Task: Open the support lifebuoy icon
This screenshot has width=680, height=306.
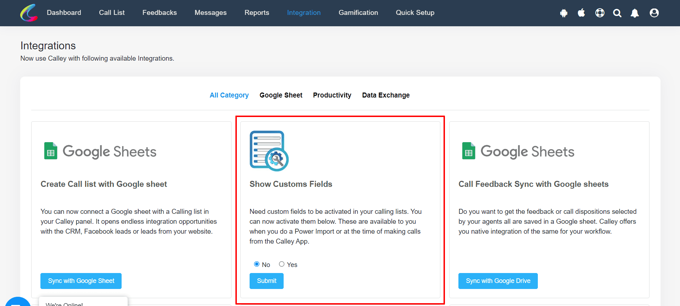Action: 600,13
